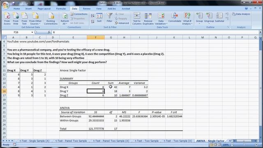Image resolution: width=263 pixels, height=148 pixels.
Task: Import data From Access
Action: point(7,18)
